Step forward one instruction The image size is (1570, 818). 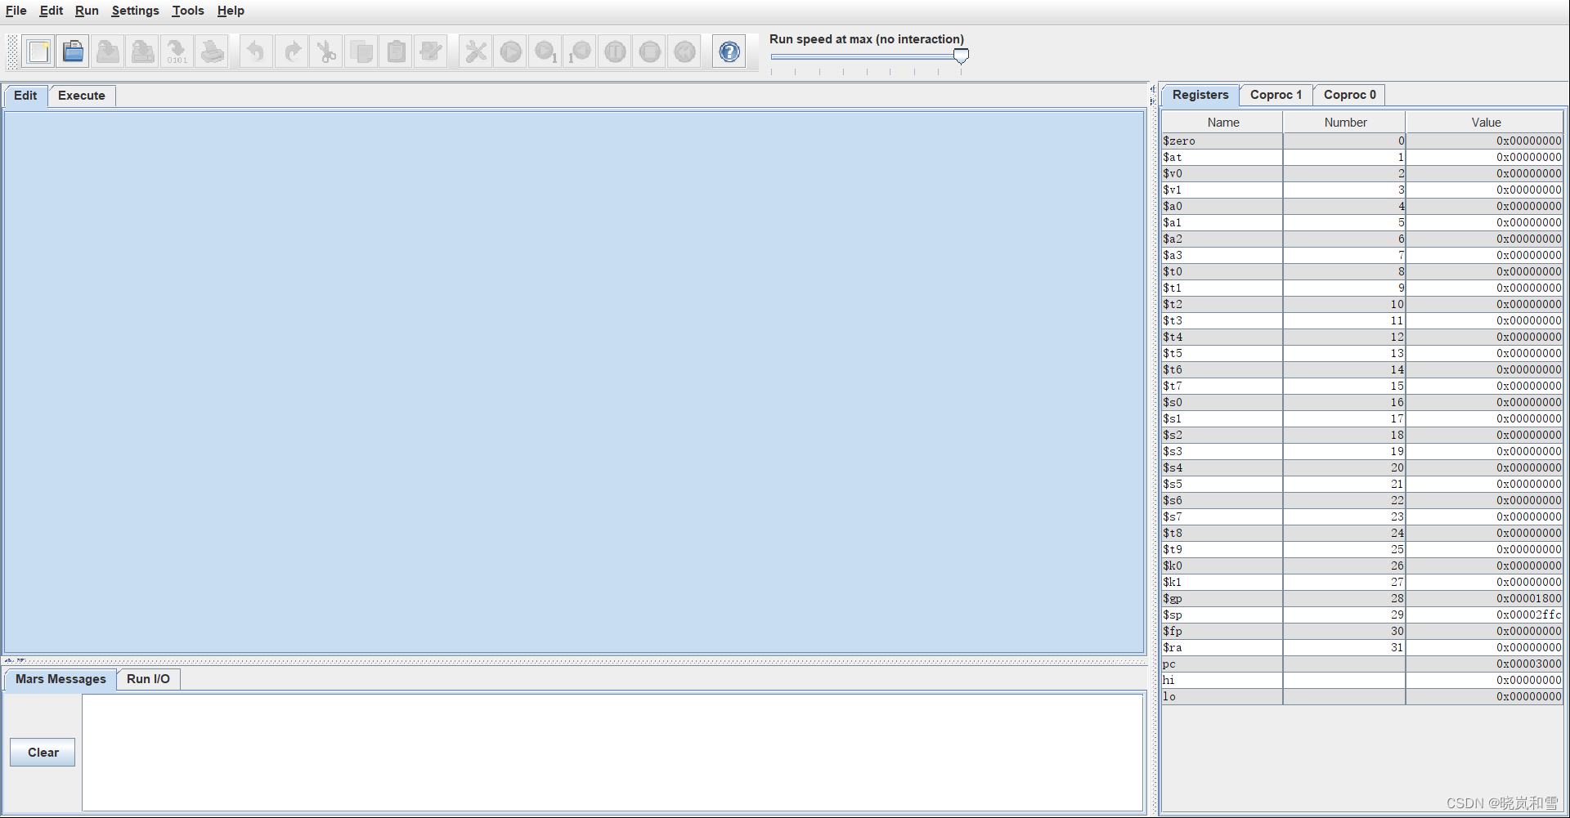point(545,51)
